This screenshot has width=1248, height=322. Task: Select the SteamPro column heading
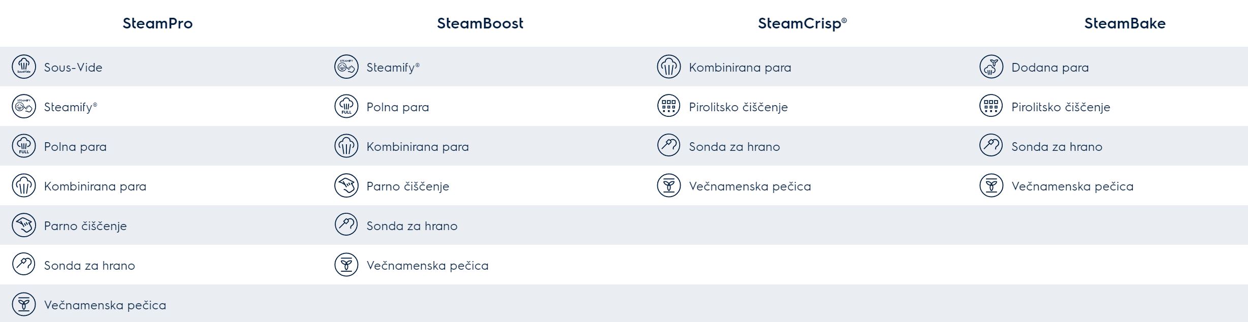click(x=157, y=23)
